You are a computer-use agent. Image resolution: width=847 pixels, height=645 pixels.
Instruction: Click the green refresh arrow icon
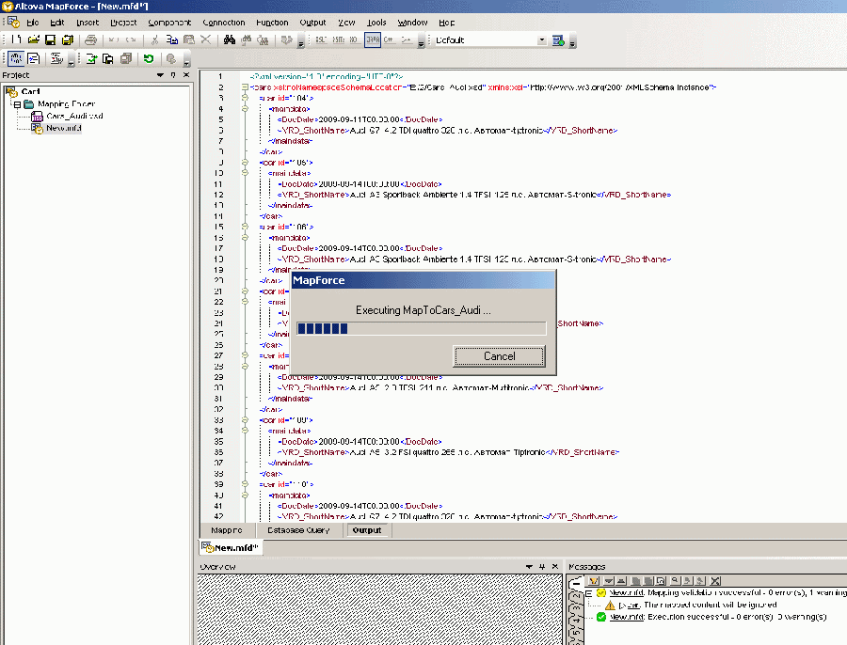point(149,58)
